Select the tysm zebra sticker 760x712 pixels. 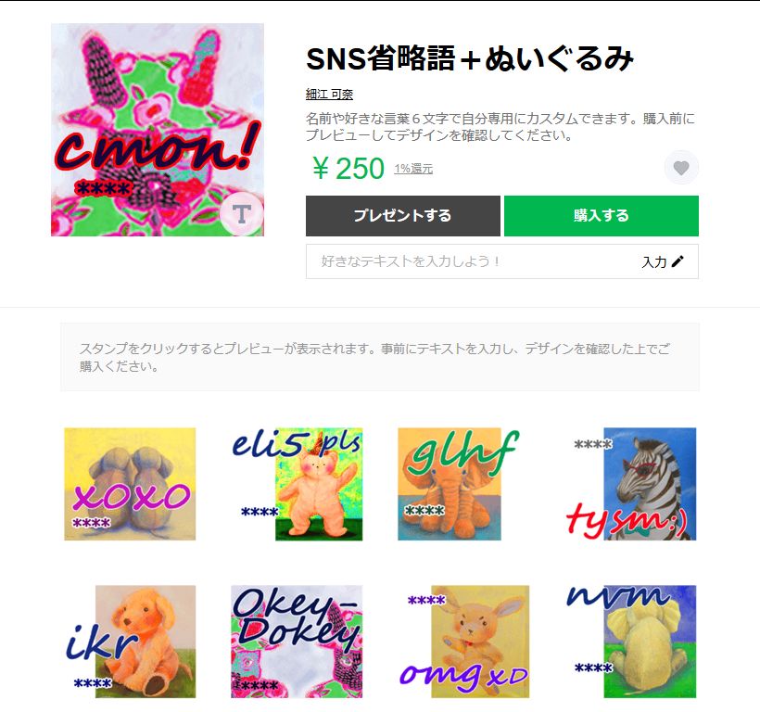click(631, 484)
